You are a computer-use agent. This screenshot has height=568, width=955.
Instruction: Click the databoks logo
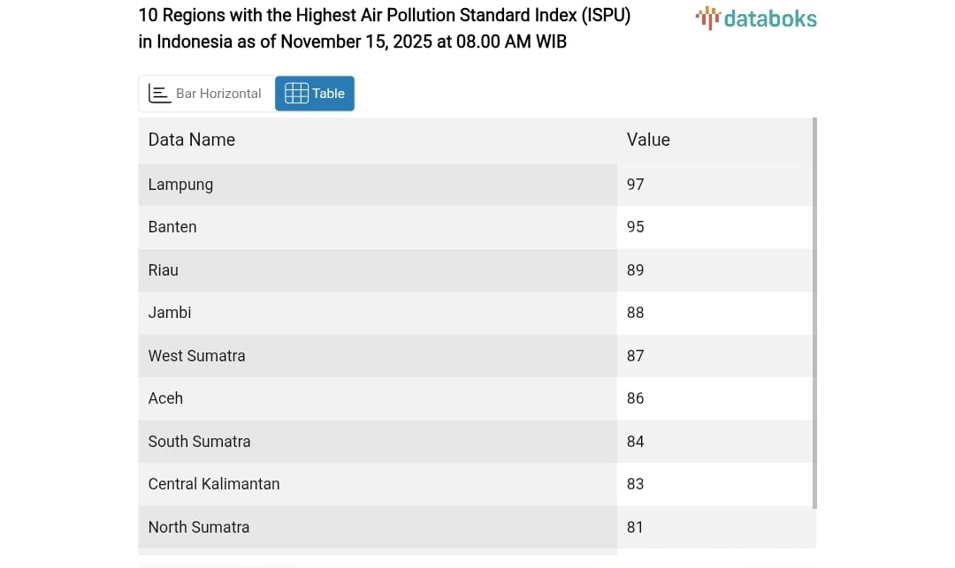(x=756, y=19)
